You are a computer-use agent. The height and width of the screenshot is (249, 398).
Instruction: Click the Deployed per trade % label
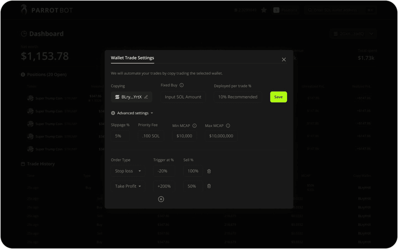(233, 86)
